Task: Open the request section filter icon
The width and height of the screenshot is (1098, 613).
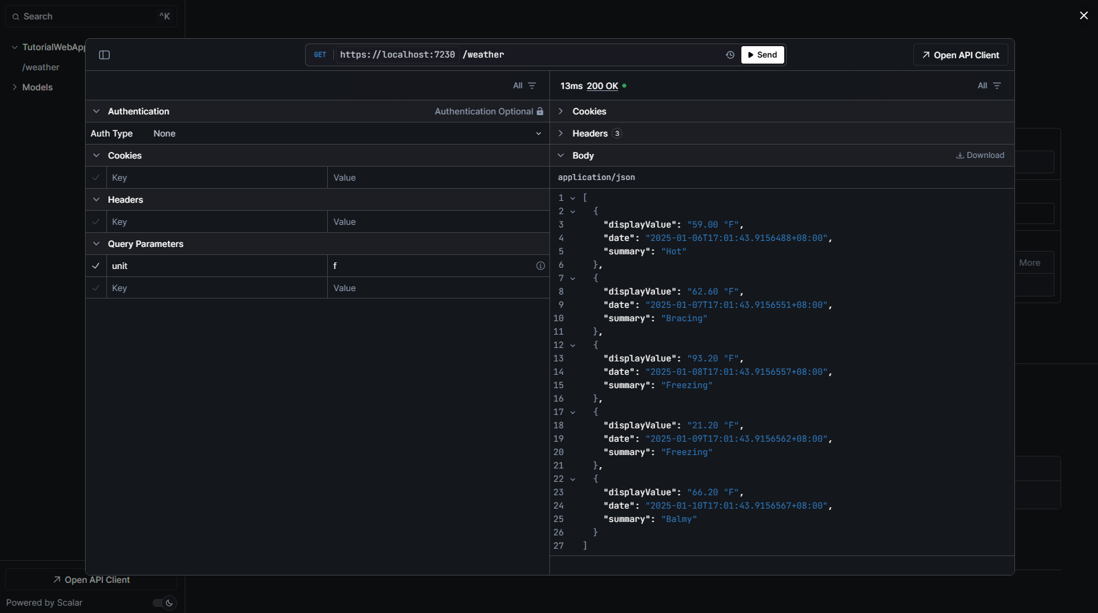Action: 532,86
